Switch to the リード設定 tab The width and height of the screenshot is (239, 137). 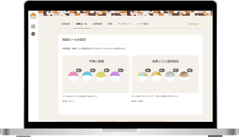[143, 24]
